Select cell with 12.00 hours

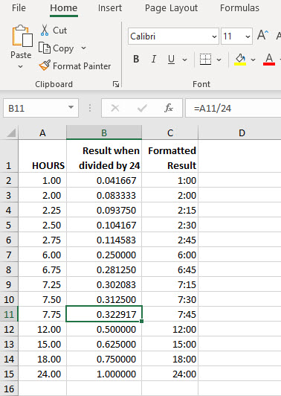(x=42, y=329)
